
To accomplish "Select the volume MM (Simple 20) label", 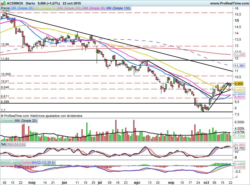I will click(26, 120).
